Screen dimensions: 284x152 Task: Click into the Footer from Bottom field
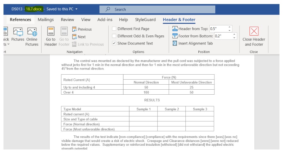223,36
